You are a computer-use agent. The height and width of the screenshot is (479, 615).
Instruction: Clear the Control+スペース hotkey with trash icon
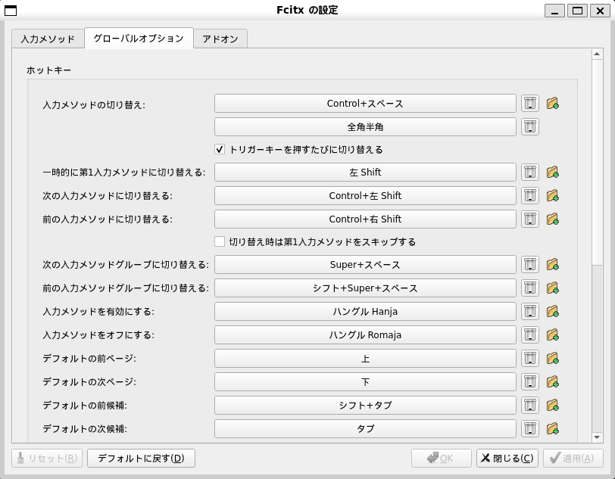click(530, 103)
